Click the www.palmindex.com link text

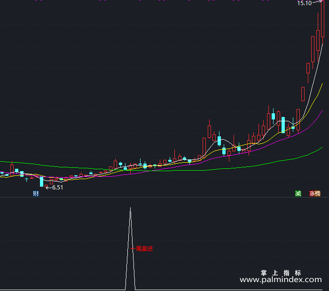[x=281, y=279]
